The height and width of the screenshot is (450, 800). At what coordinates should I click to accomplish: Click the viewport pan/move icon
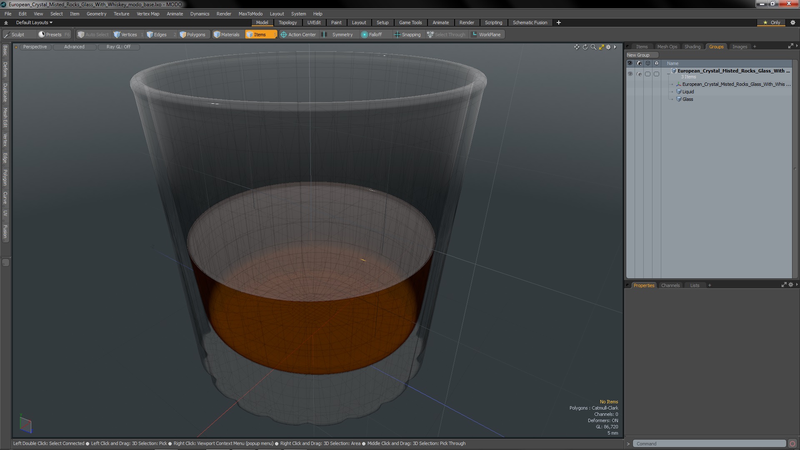click(x=577, y=47)
